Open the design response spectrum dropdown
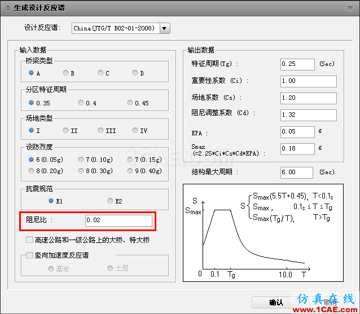 [x=165, y=28]
